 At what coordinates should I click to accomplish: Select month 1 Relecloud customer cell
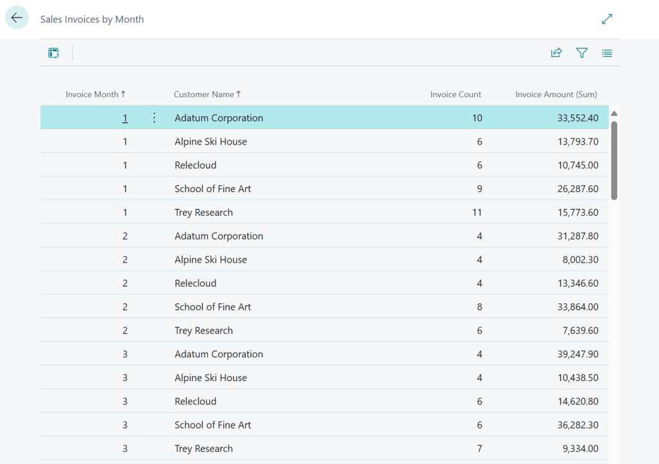tap(195, 165)
